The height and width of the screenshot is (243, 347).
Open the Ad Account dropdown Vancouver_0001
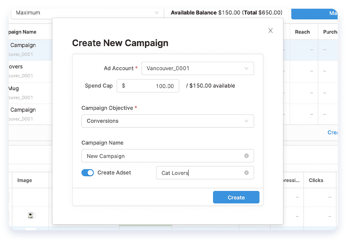[x=197, y=68]
